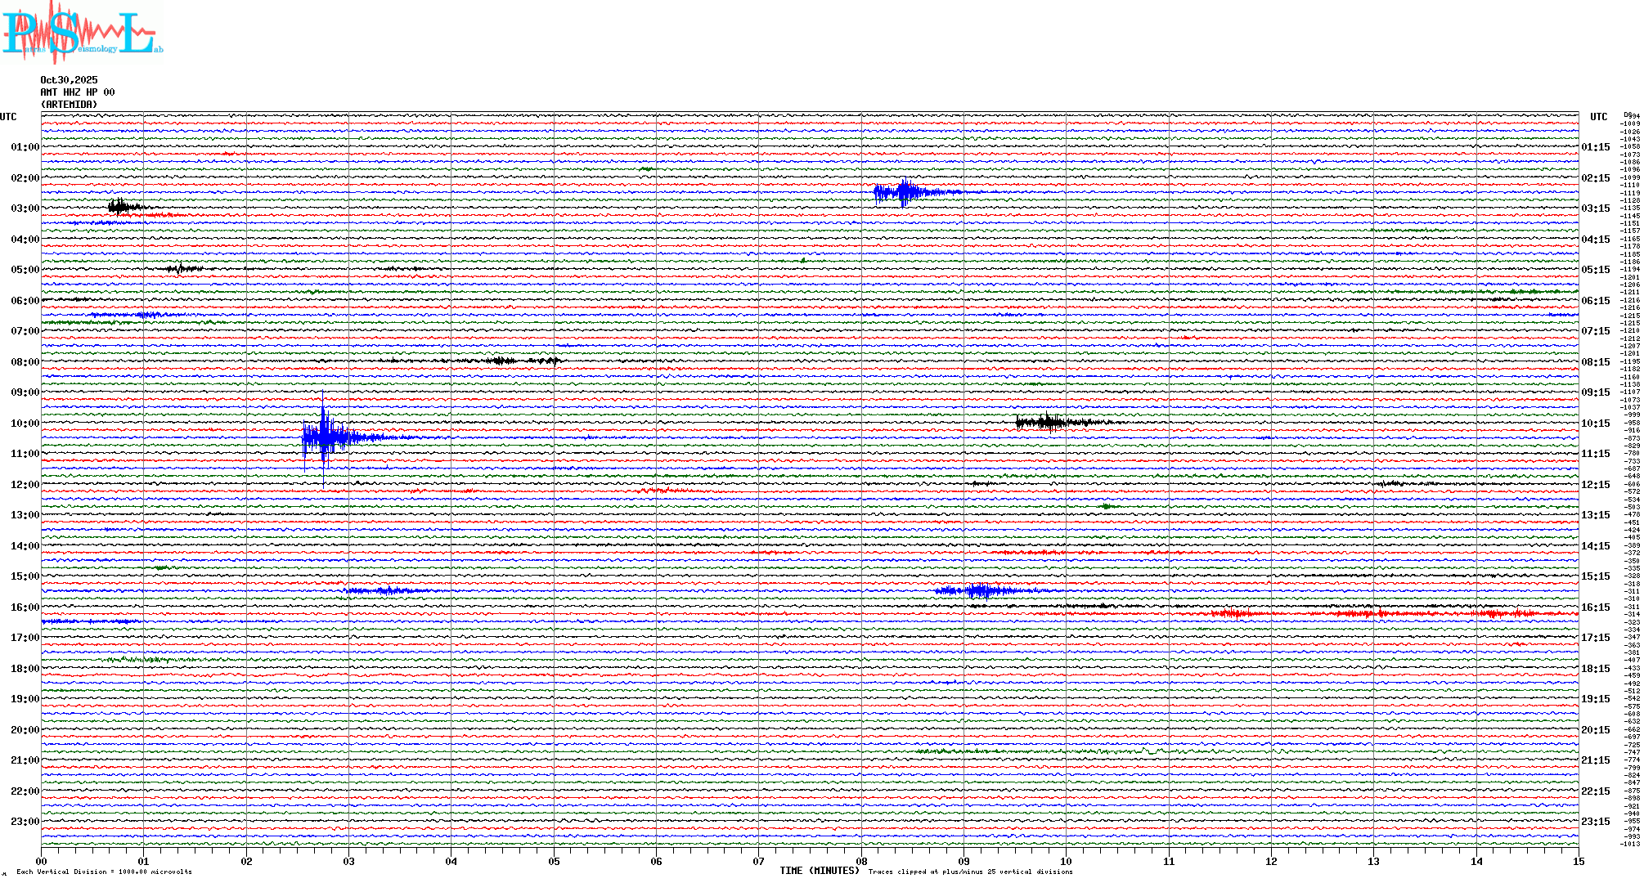Click the 01:15 time label on the right
The width and height of the screenshot is (1644, 883).
[1595, 147]
